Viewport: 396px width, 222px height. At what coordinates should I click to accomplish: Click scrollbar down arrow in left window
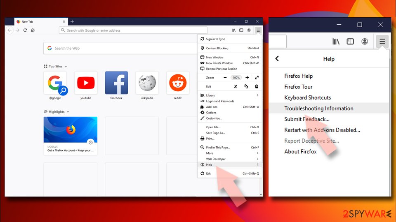[x=261, y=194]
